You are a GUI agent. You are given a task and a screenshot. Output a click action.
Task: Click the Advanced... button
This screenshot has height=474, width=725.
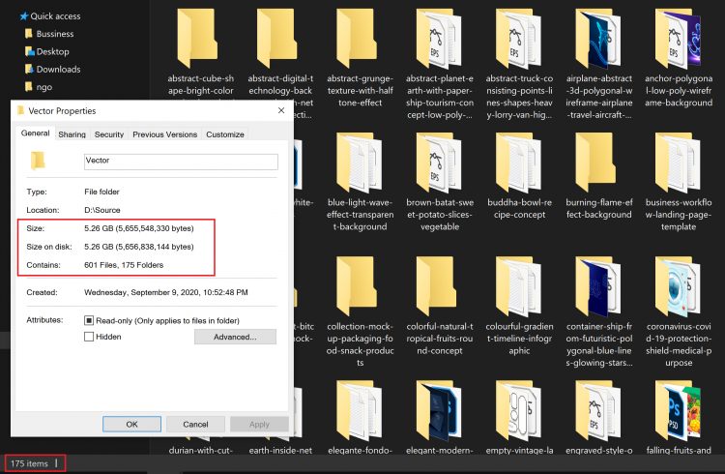click(x=235, y=337)
